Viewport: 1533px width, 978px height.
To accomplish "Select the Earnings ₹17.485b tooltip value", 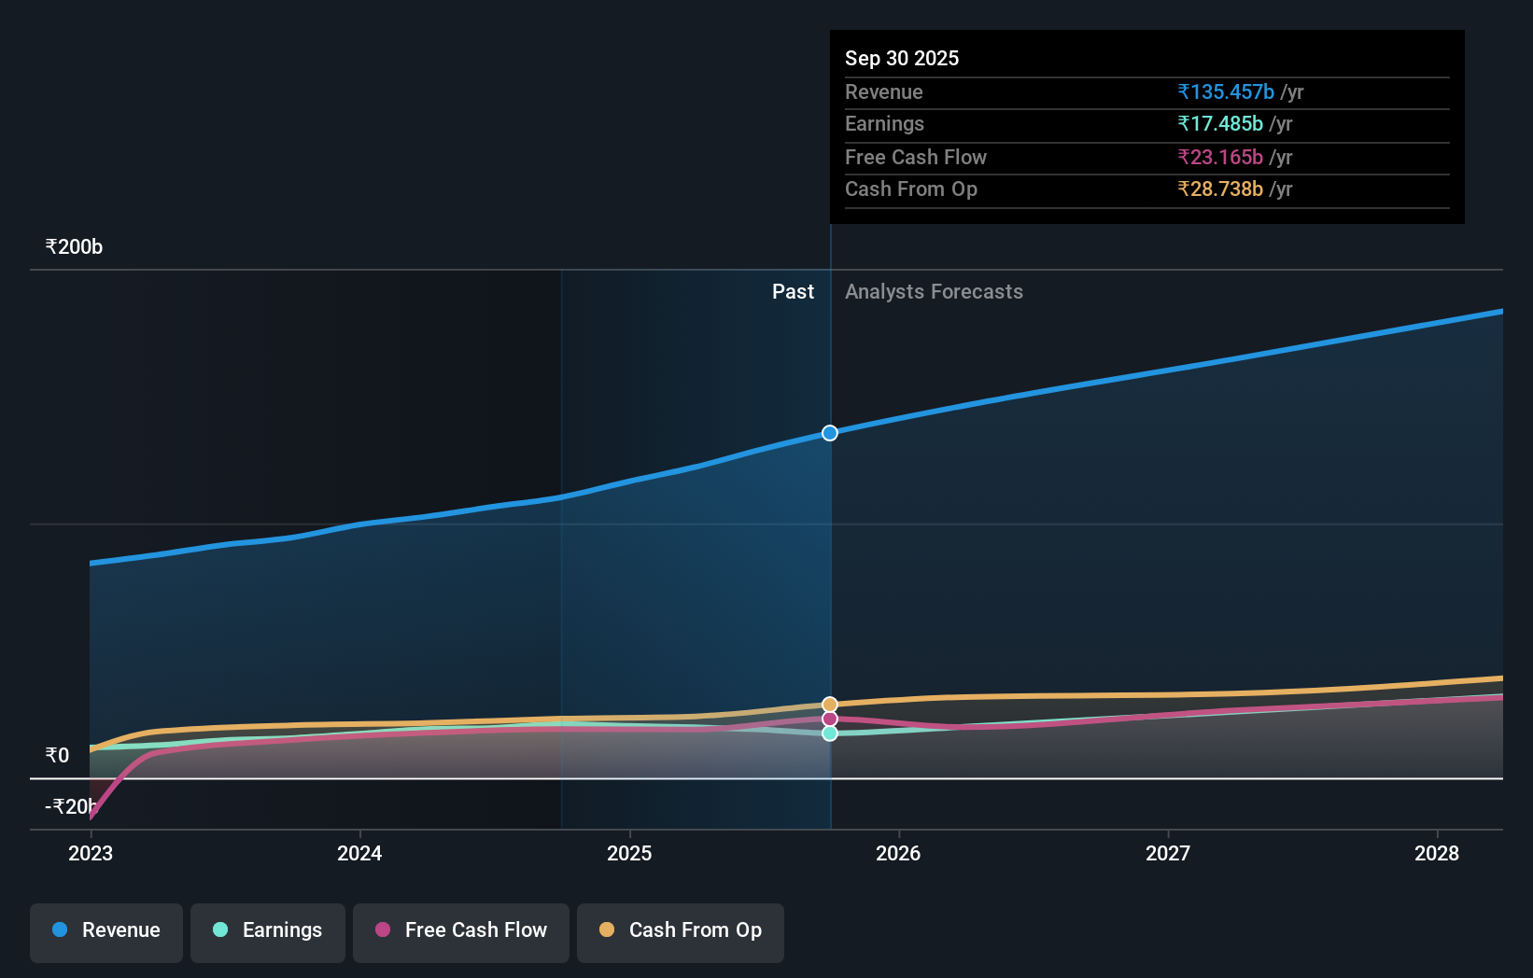I will 1219,123.
